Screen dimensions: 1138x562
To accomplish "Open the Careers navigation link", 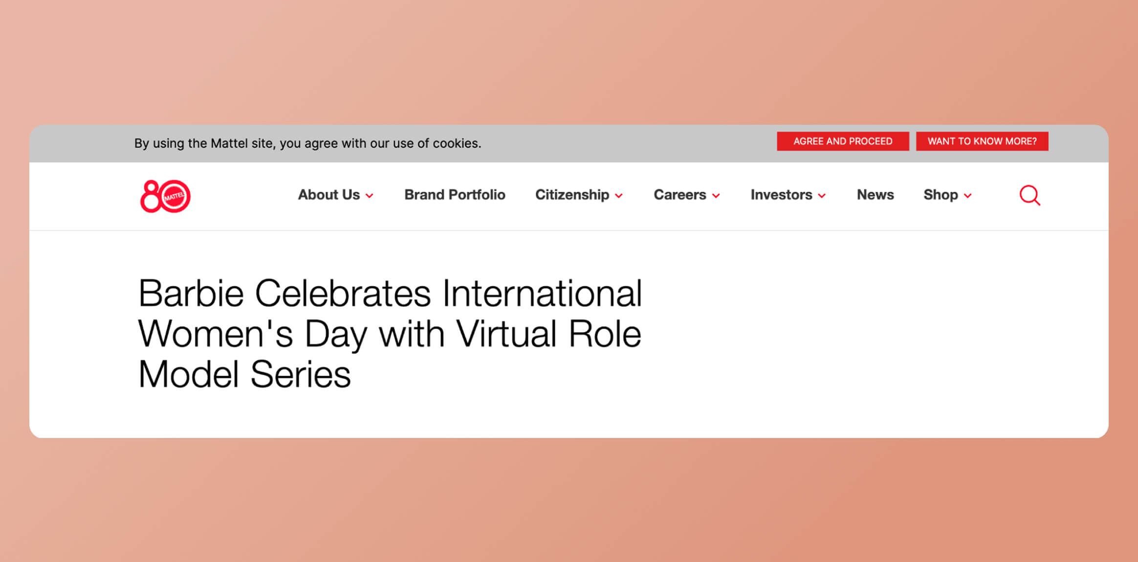I will 679,195.
